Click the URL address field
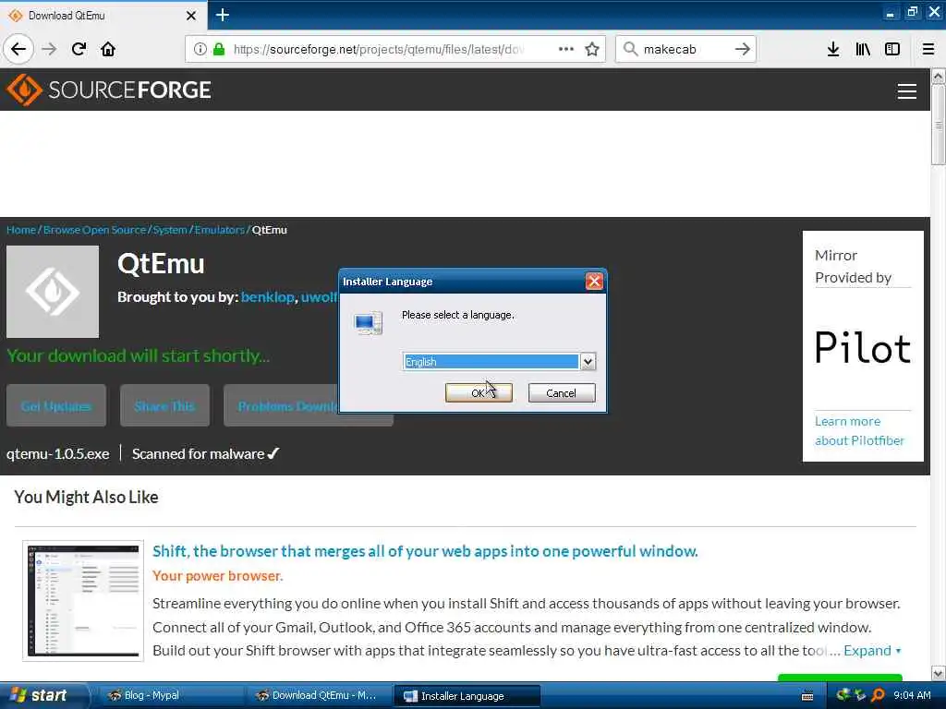Screen dimensions: 946x709 click(x=380, y=49)
